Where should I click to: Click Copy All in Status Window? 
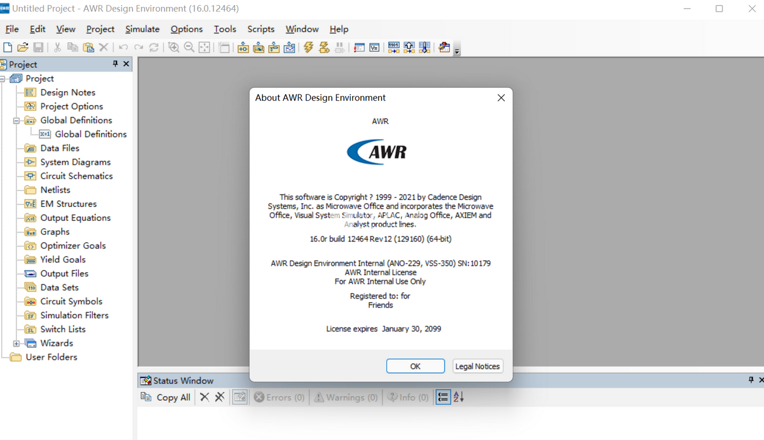pos(166,397)
